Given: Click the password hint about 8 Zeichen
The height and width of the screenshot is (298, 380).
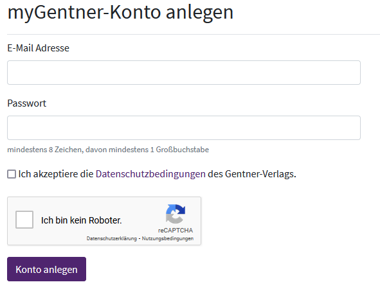Looking at the screenshot, I should (108, 150).
